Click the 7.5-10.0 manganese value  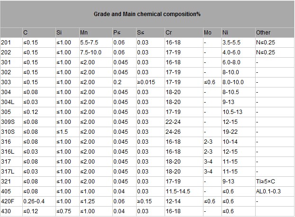(90, 52)
